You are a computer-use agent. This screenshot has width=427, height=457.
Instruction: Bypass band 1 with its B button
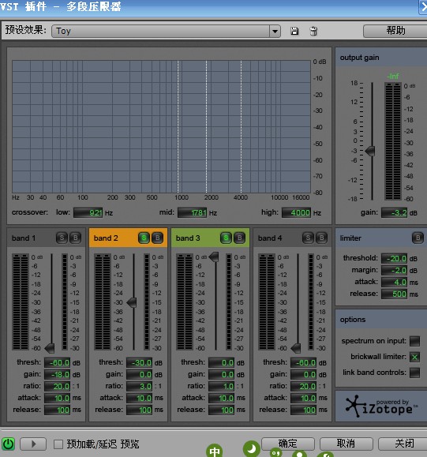(75, 238)
